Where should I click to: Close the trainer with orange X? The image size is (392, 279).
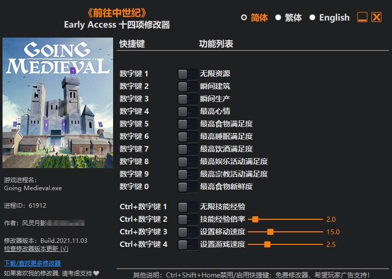(x=376, y=17)
